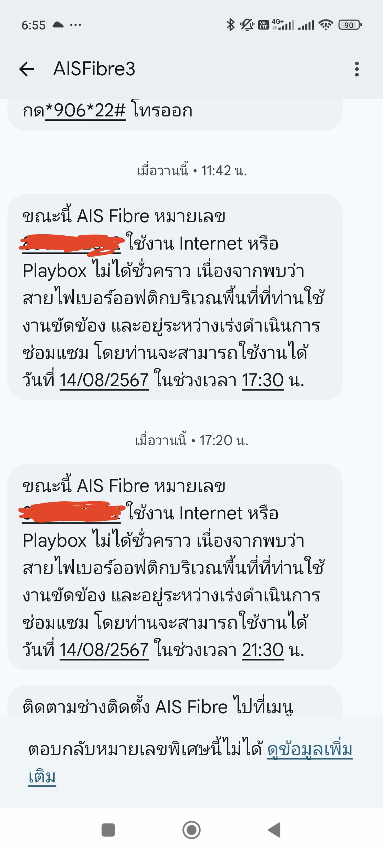This screenshot has height=852, width=383.
Task: Tap the 17:30 time link
Action: tap(263, 380)
